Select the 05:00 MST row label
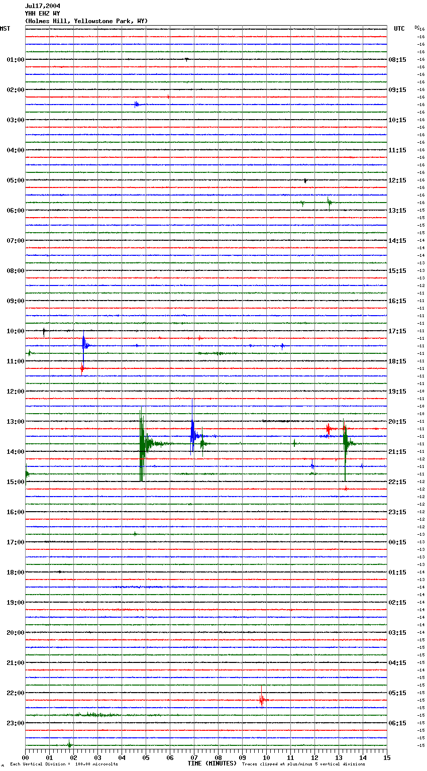 pyautogui.click(x=16, y=180)
